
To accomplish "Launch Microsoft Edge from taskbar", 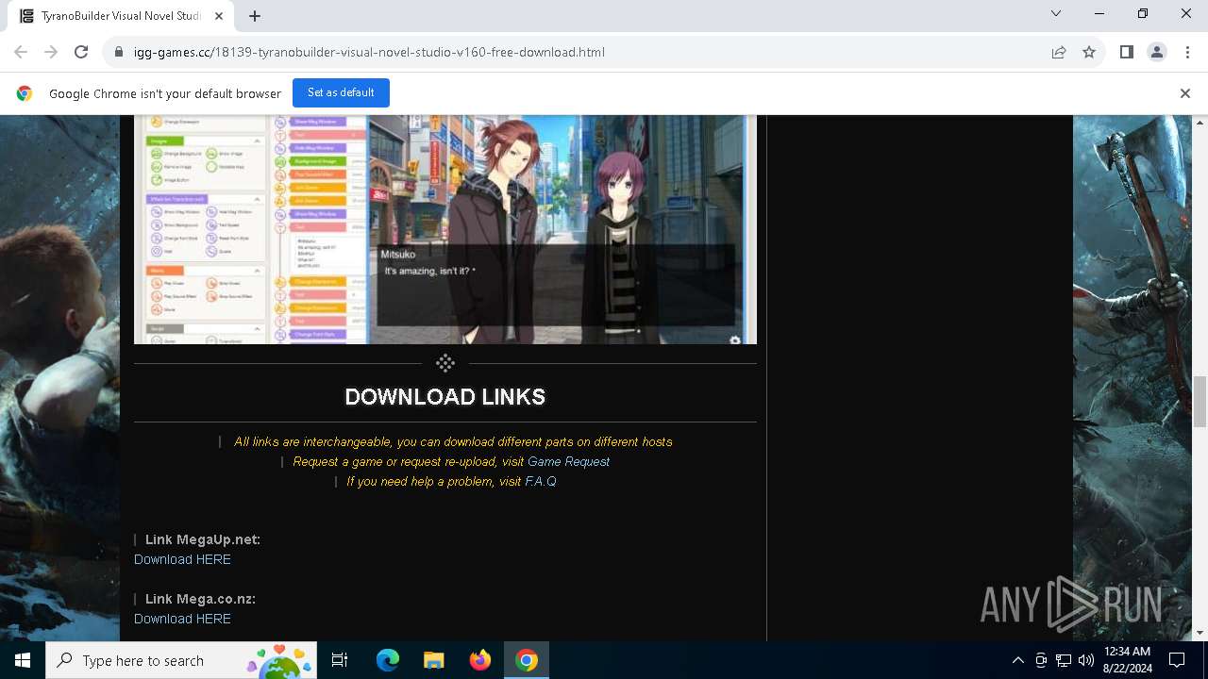I will (388, 660).
